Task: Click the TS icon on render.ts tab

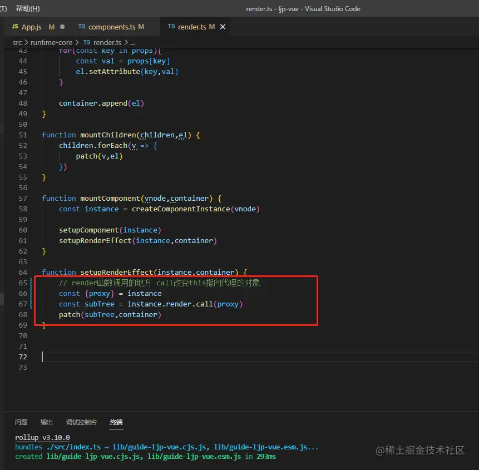Action: pos(171,27)
